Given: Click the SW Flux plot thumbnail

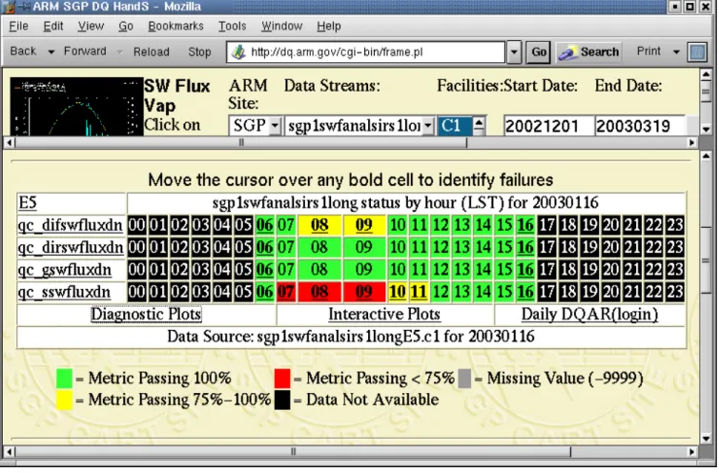Looking at the screenshot, I should point(76,106).
